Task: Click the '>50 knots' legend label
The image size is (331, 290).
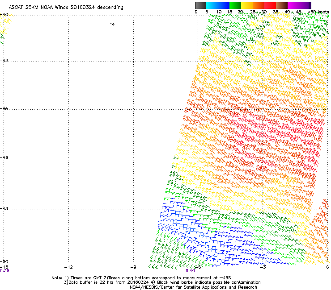Action: point(318,12)
